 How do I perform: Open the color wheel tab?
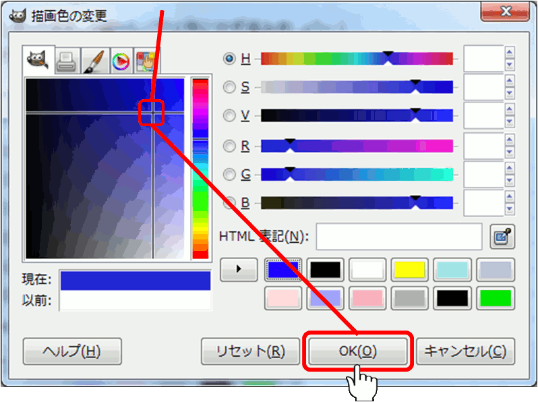pos(120,61)
